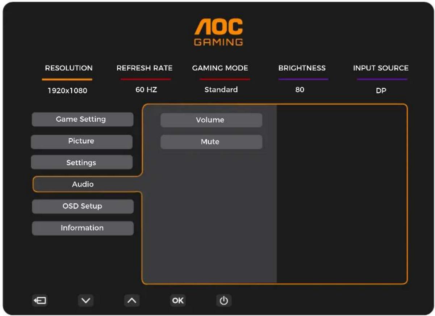Click the down arrow navigation icon
Image resolution: width=435 pixels, height=316 pixels.
[85, 300]
